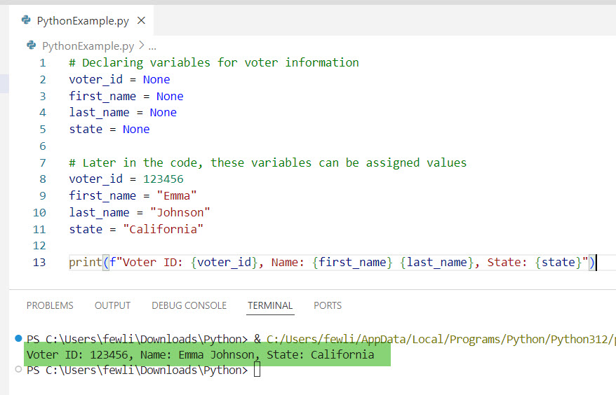Open the PORTS panel tab
Image resolution: width=616 pixels, height=395 pixels.
point(328,305)
